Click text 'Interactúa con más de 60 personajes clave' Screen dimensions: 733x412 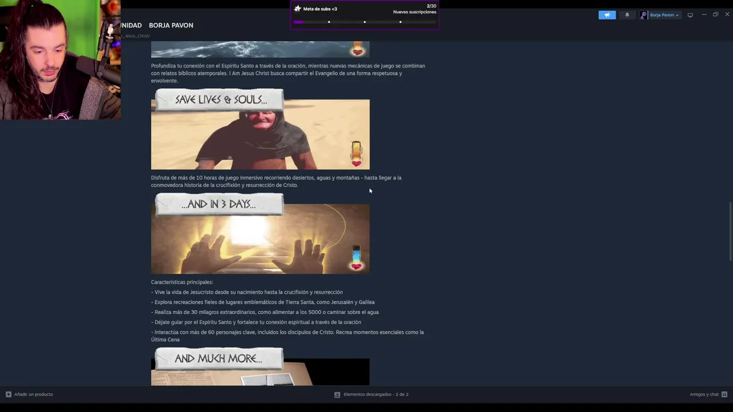(206, 332)
